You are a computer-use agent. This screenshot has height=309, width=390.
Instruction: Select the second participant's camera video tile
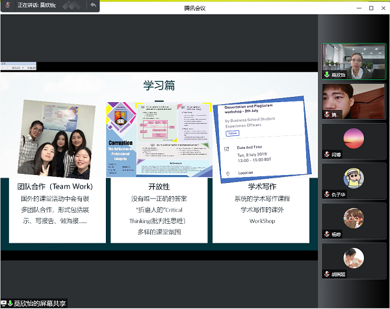click(x=354, y=100)
